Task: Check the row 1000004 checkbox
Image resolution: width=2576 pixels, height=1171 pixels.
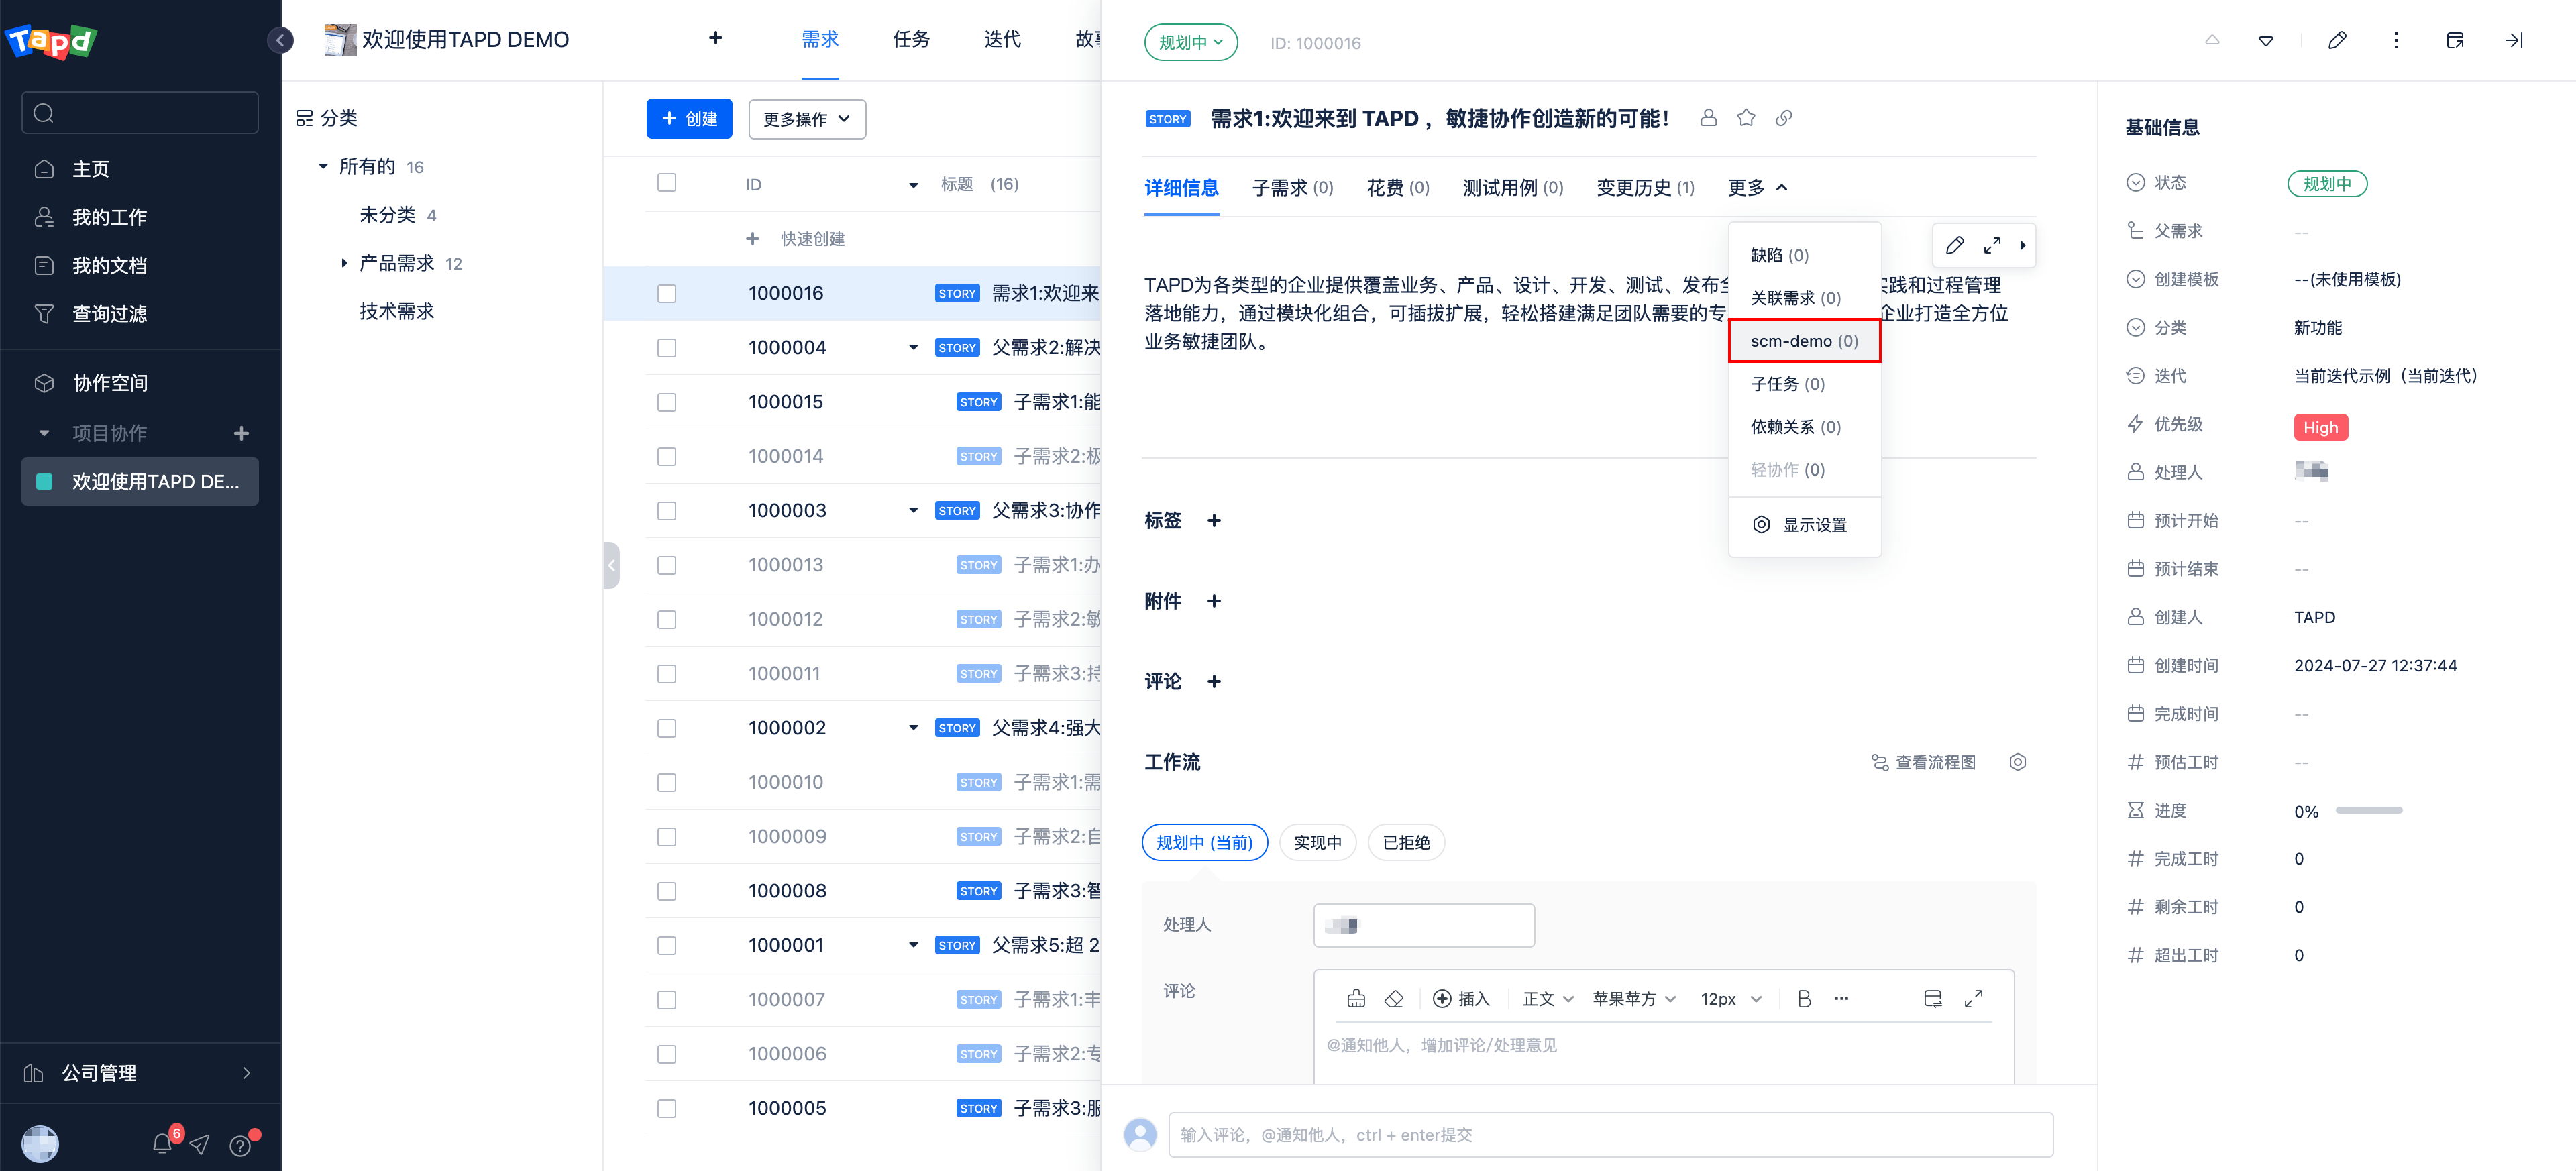Action: coord(667,348)
